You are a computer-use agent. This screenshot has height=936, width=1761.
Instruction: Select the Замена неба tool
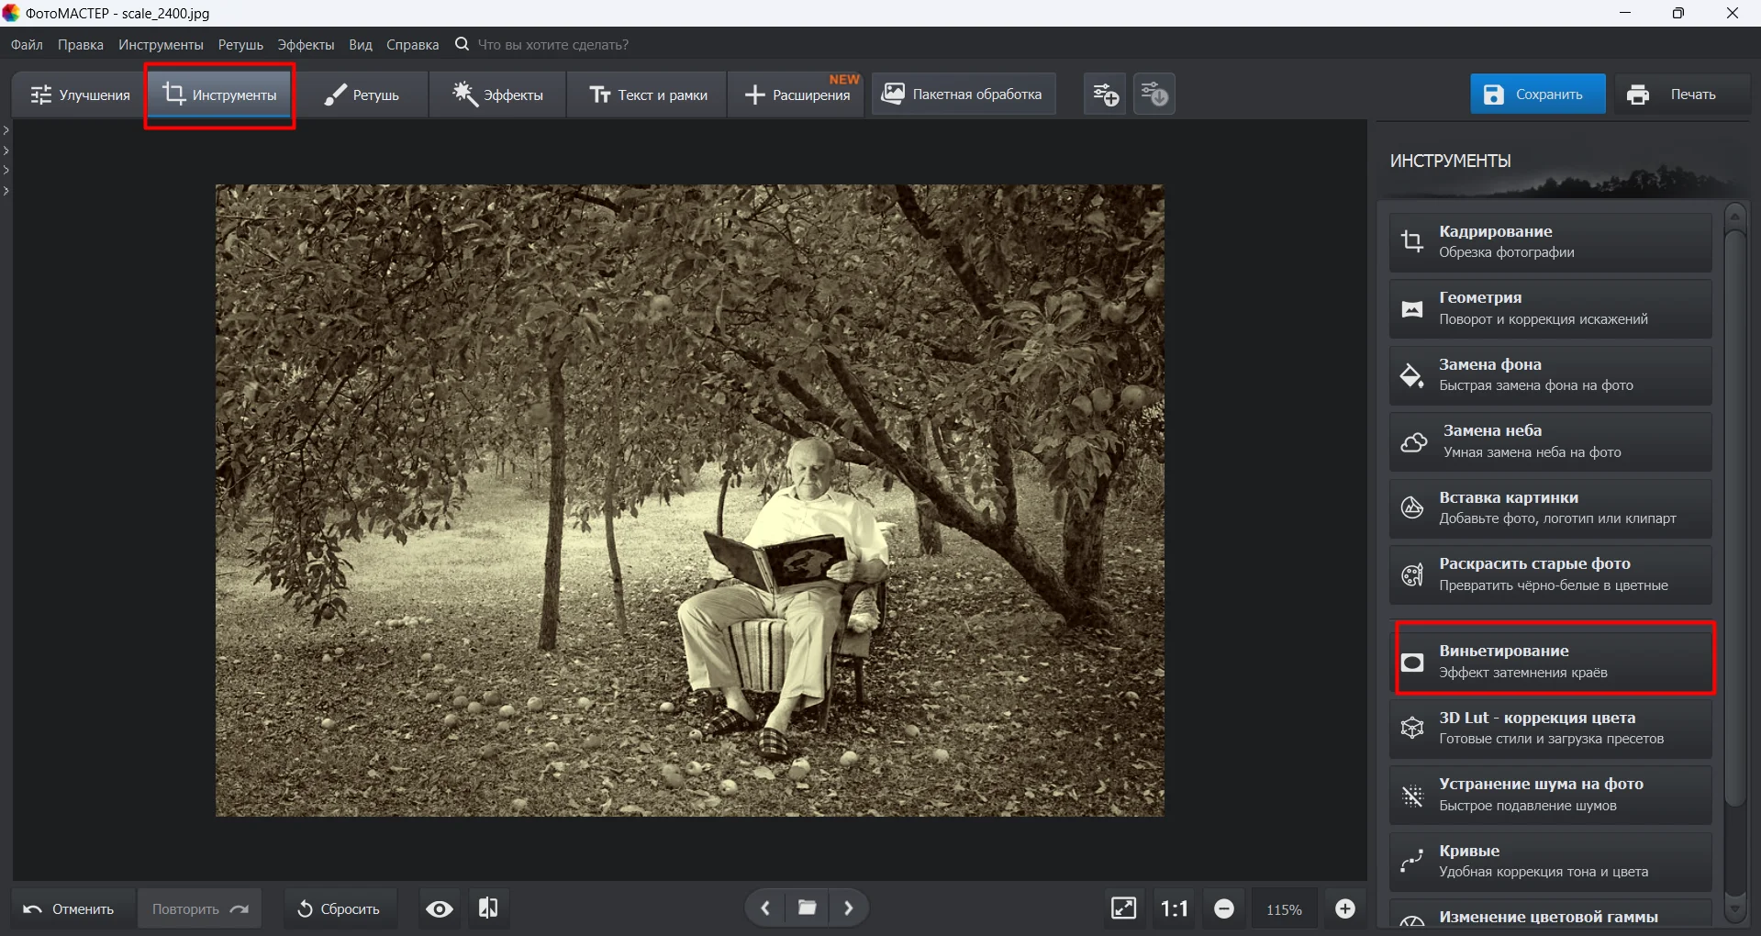pos(1550,441)
